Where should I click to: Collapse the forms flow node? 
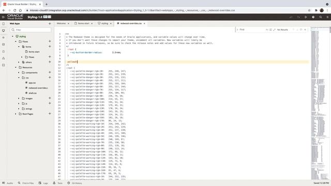(19, 47)
